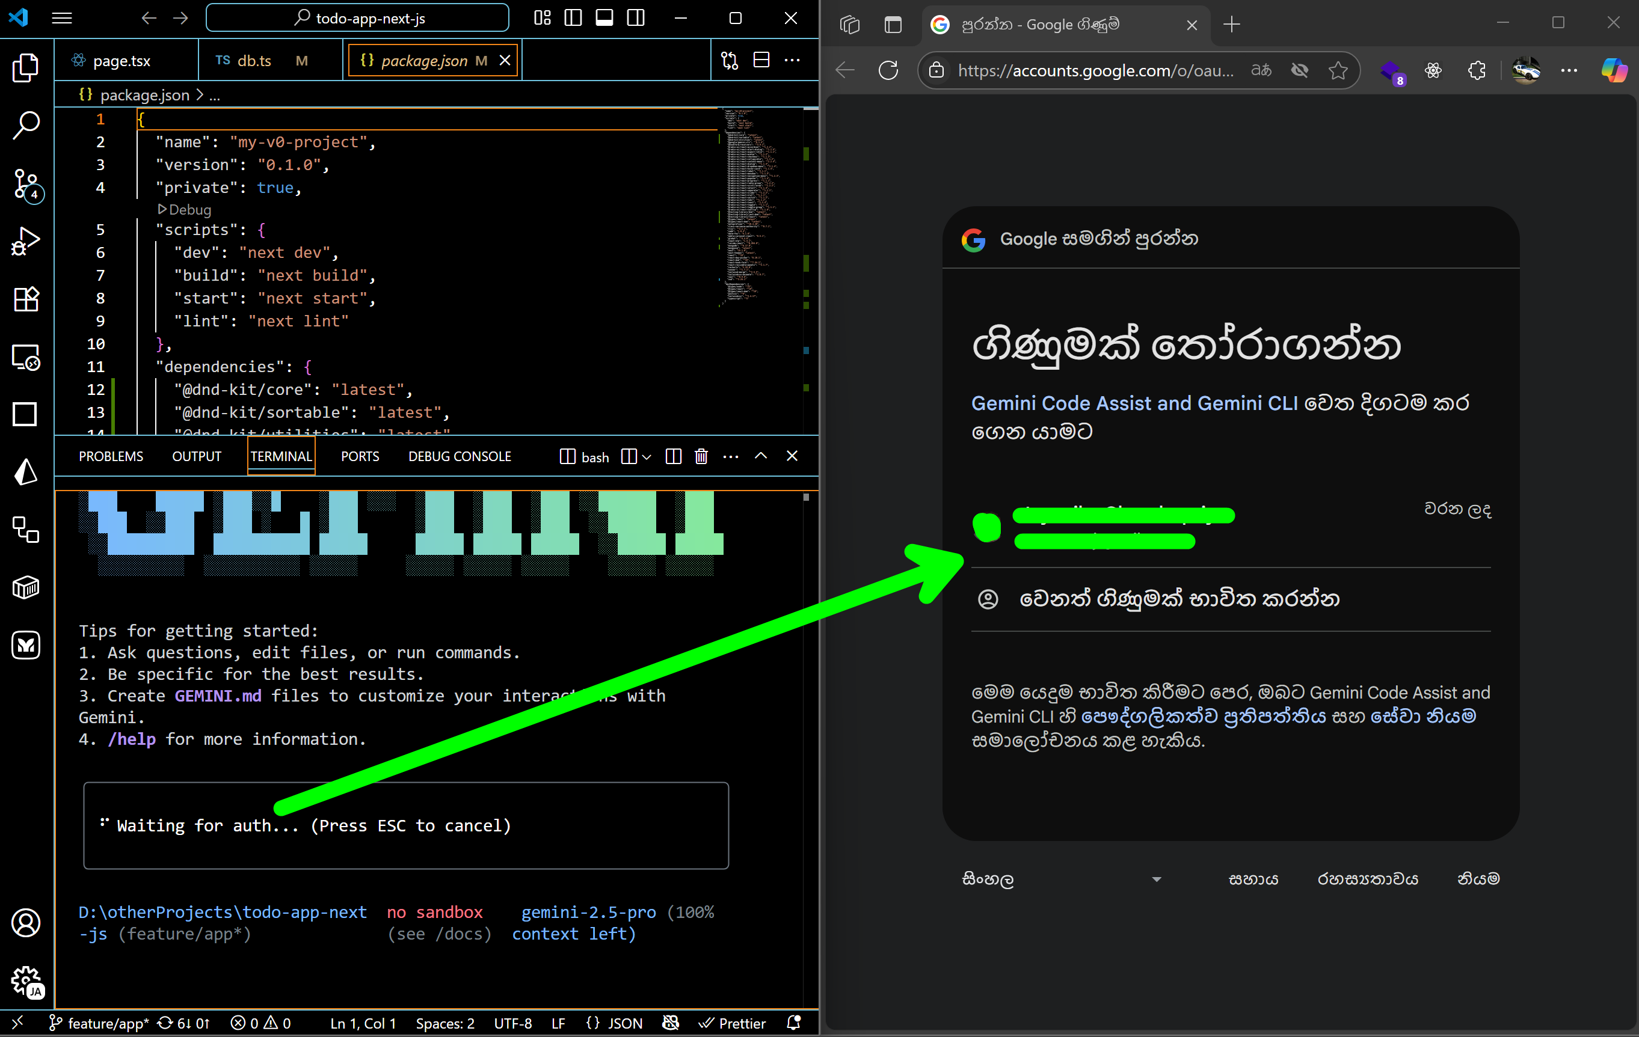Click Ln 1, Col 1 cursor position
The height and width of the screenshot is (1037, 1639).
pyautogui.click(x=363, y=1023)
